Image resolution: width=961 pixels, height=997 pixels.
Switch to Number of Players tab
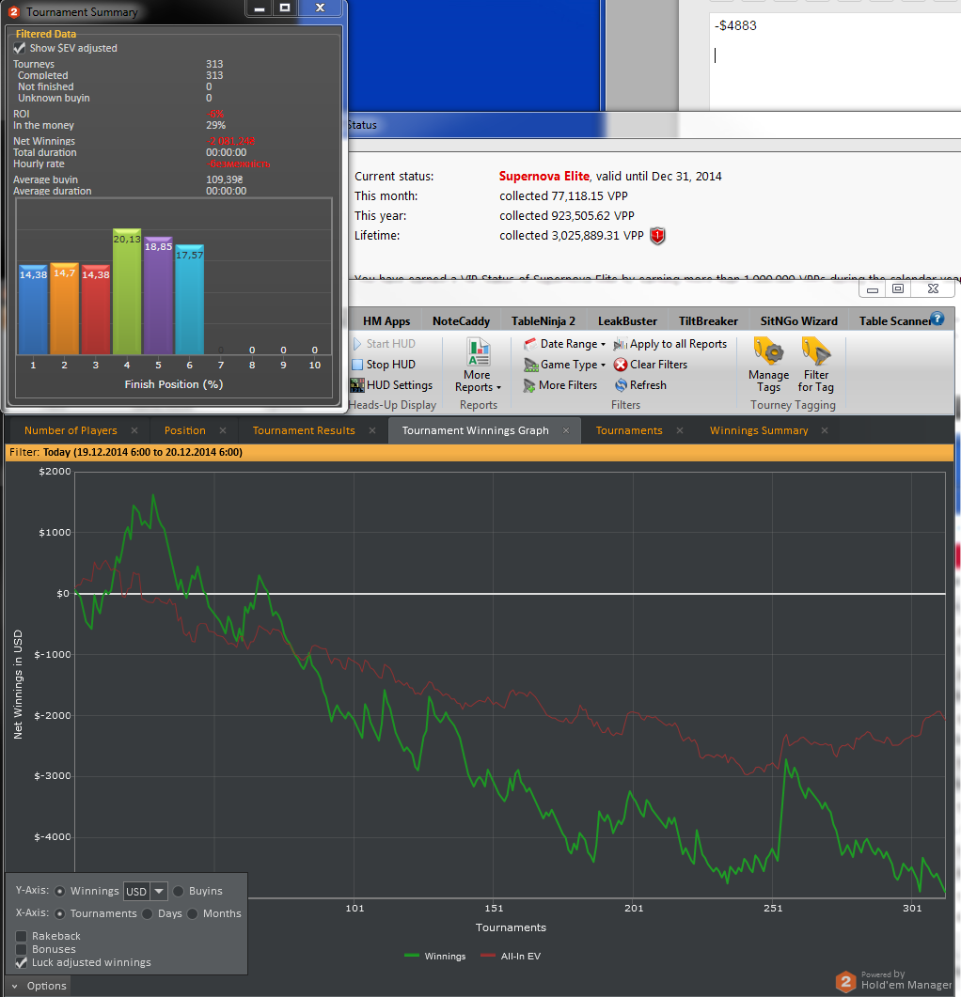click(x=71, y=430)
